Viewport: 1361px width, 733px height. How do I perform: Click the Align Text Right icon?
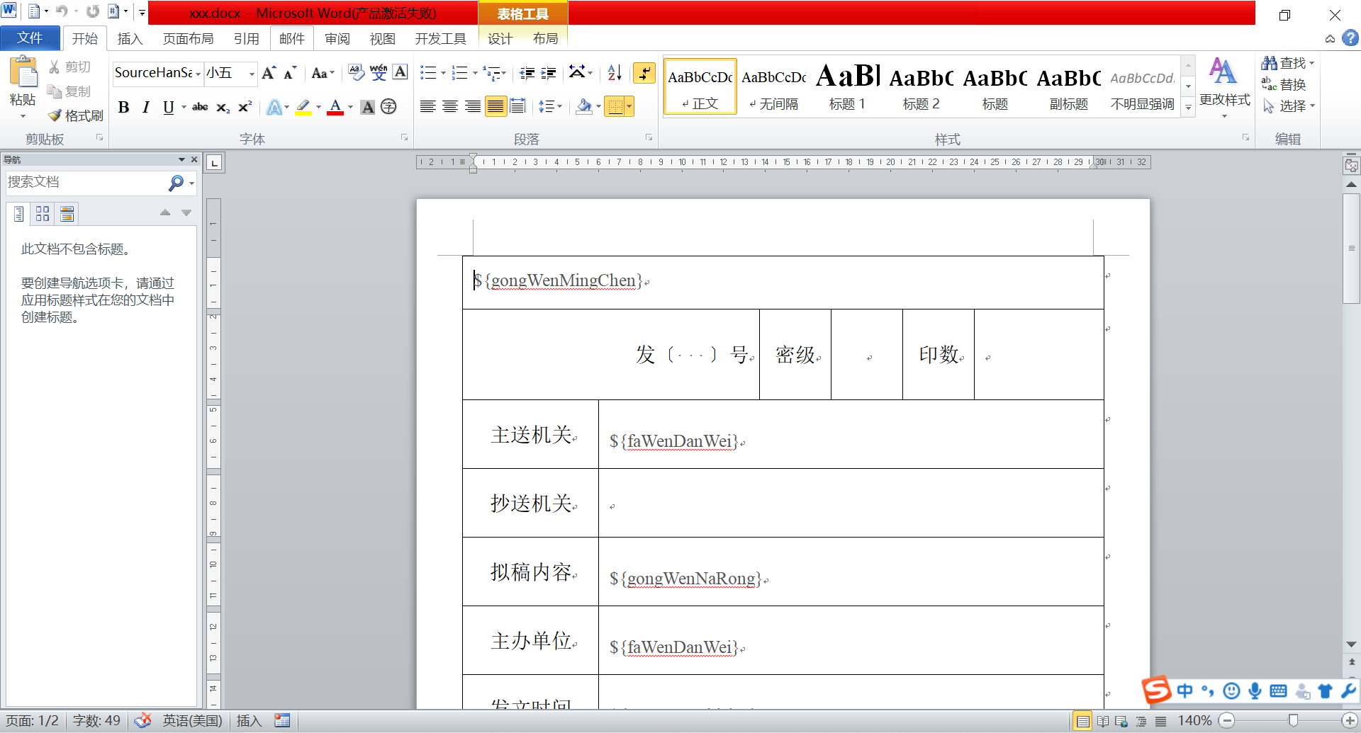[x=473, y=107]
